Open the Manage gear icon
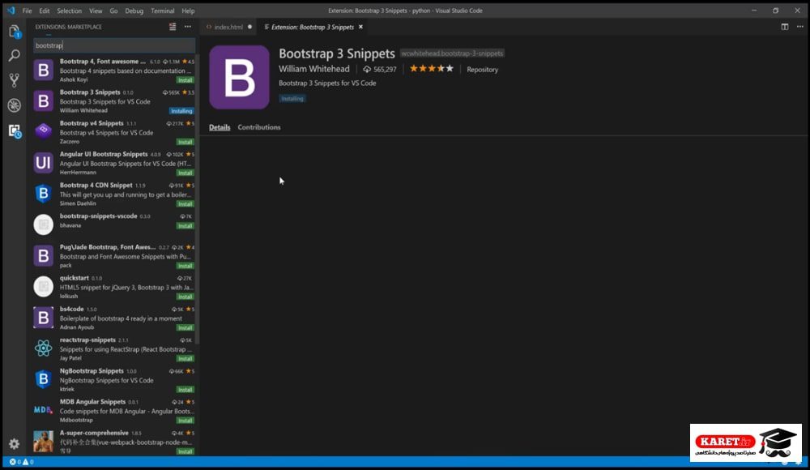 click(x=14, y=443)
